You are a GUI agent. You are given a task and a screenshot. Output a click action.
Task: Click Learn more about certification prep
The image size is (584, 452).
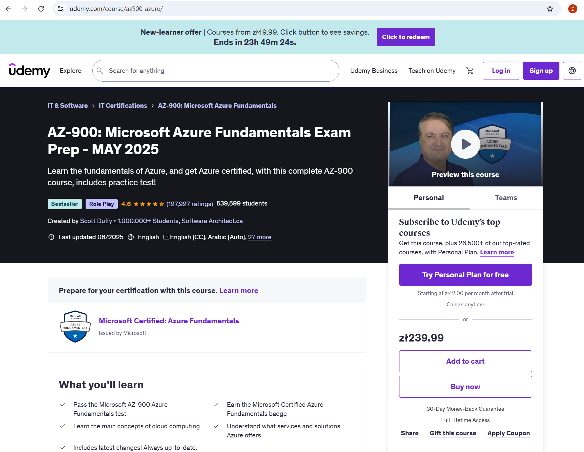click(239, 291)
